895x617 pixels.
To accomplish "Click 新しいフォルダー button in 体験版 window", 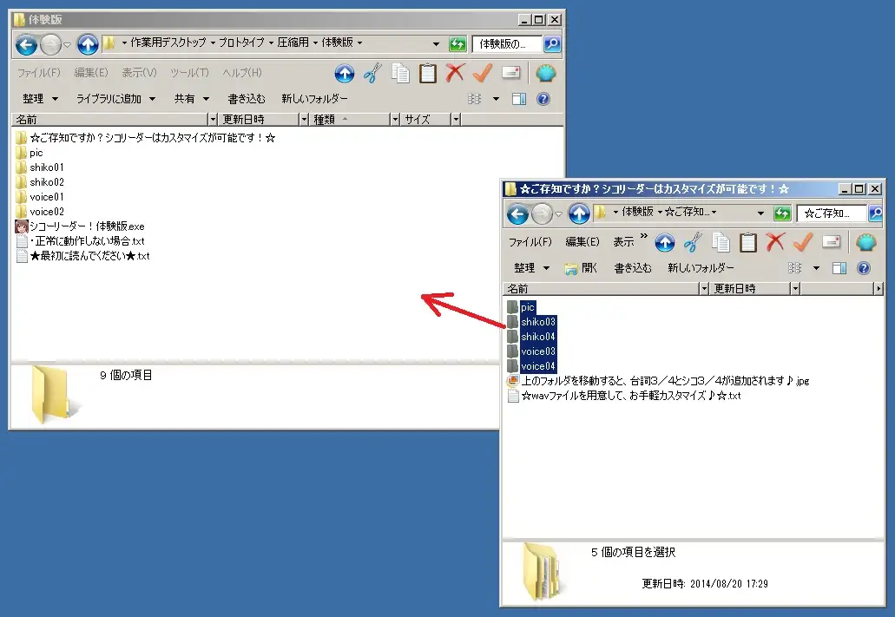I will (x=314, y=99).
